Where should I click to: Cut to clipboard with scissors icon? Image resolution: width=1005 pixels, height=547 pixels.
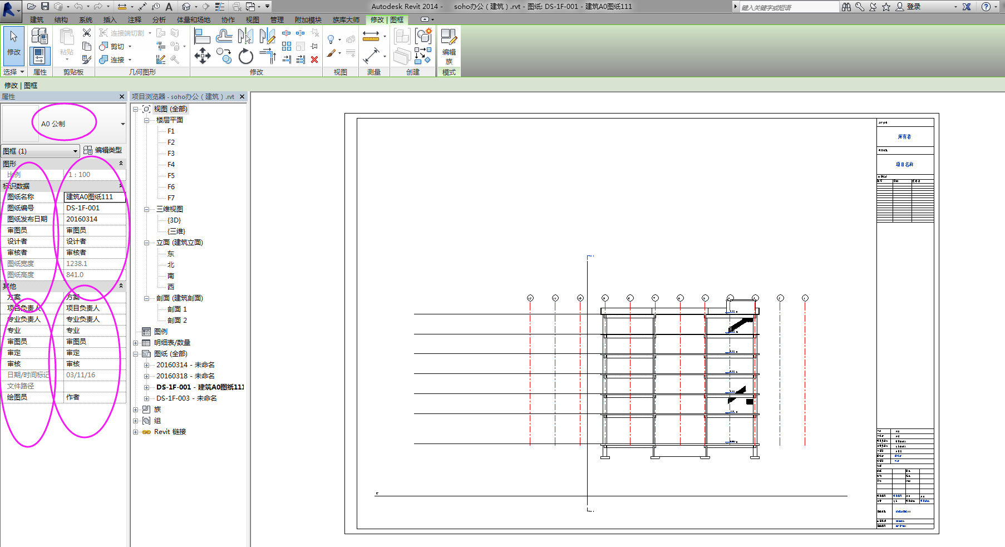pyautogui.click(x=87, y=33)
